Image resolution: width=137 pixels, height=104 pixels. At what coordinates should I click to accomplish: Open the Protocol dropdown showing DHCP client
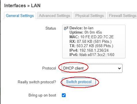tap(92, 68)
